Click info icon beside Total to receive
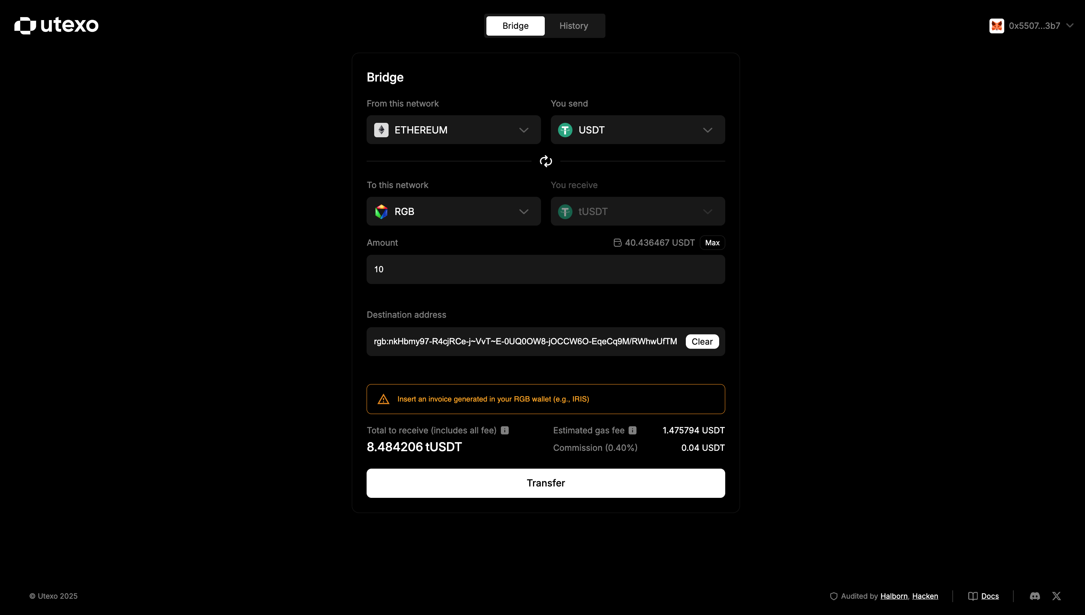Screen dimensions: 1085x615 (x=505, y=430)
